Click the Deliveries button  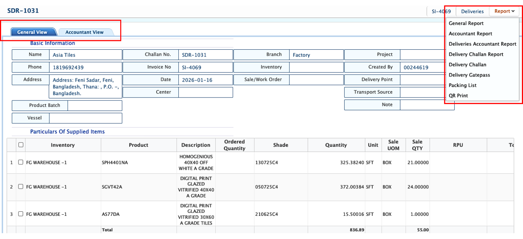[x=472, y=11]
